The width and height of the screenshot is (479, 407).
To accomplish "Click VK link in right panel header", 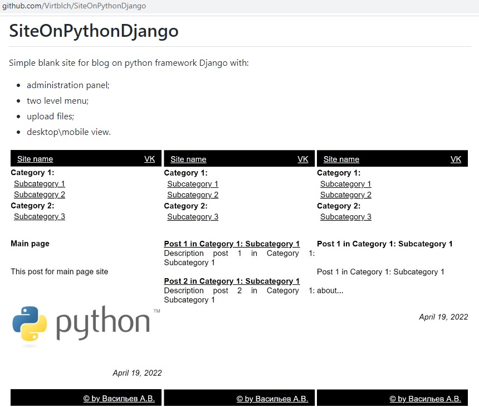I will coord(456,159).
